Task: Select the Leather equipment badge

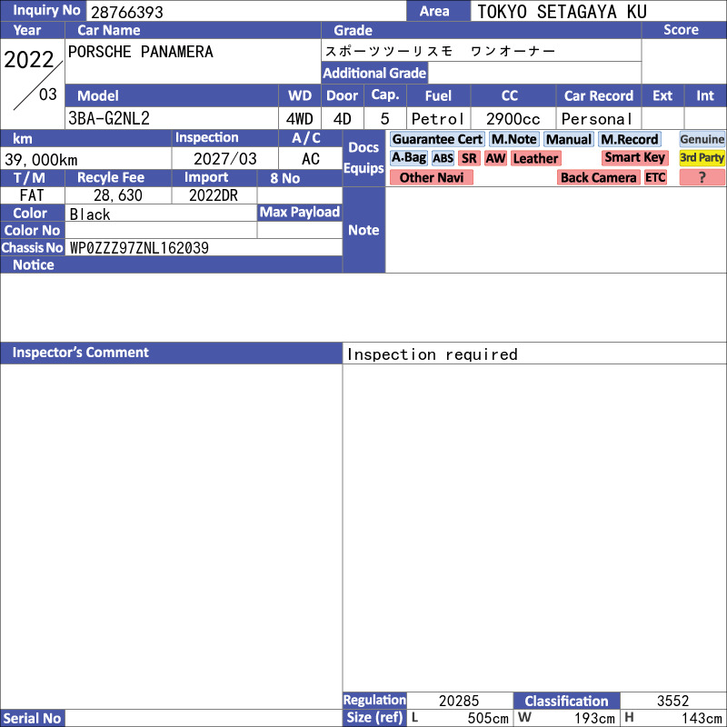Action: point(535,158)
